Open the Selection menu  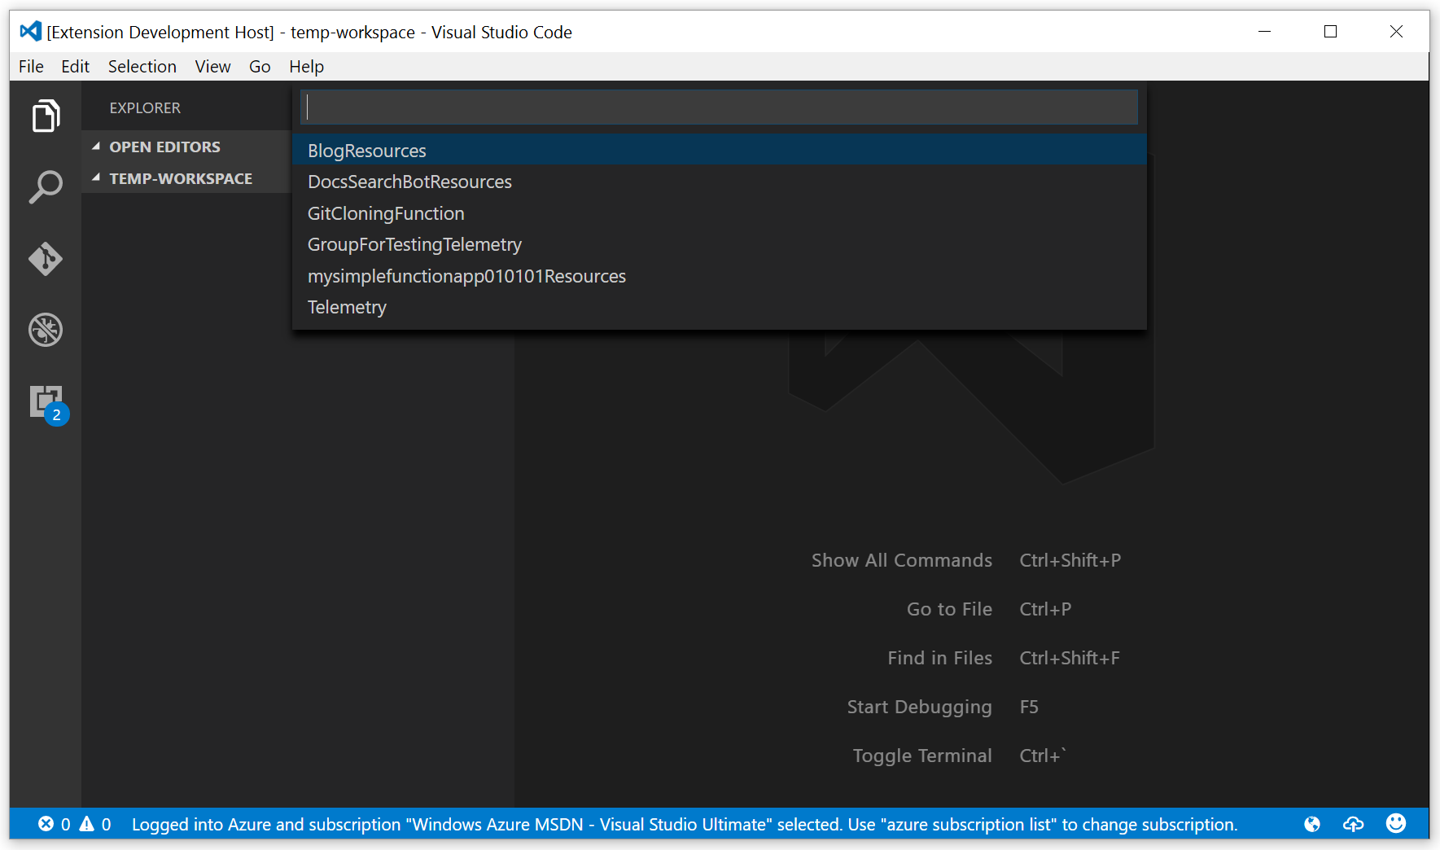coord(142,67)
